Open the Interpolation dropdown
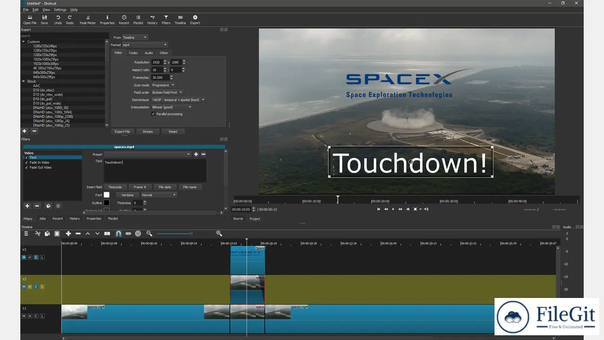The image size is (604, 340). click(x=172, y=107)
